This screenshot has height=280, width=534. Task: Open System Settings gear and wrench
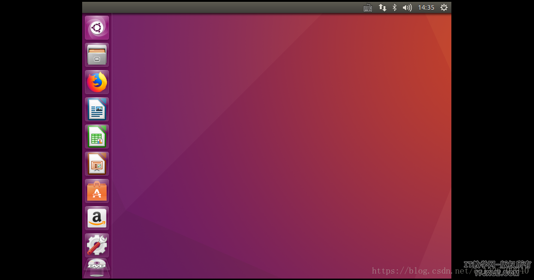pos(97,245)
